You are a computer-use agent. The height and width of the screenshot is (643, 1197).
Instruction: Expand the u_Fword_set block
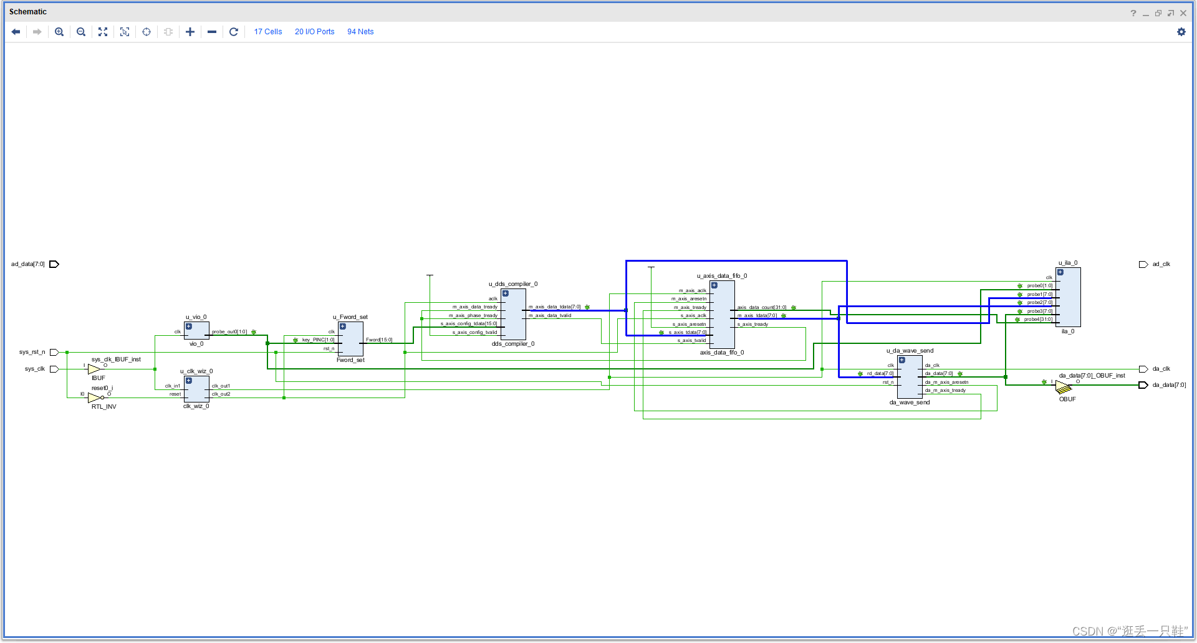(343, 326)
